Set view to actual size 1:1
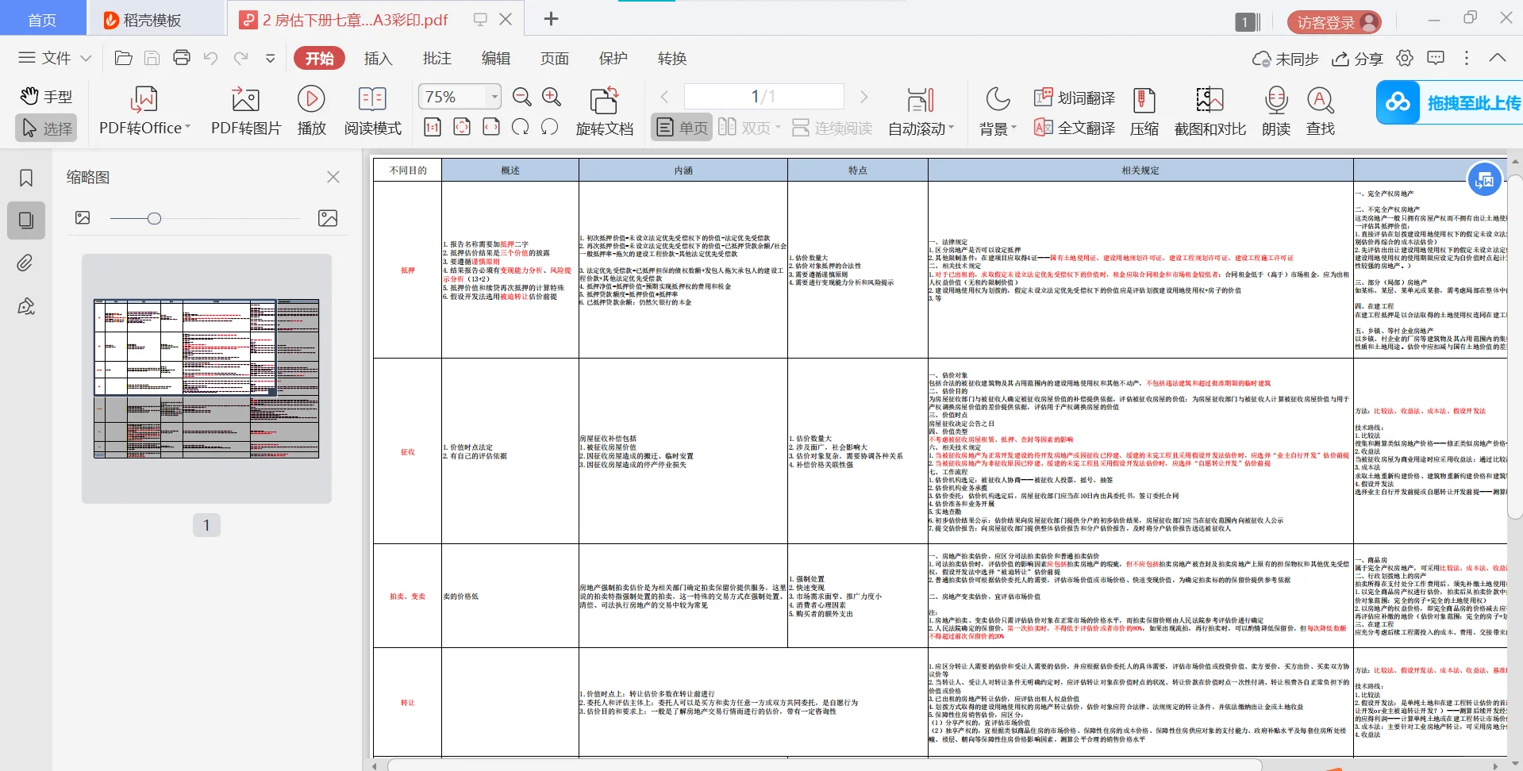The image size is (1523, 771). [x=433, y=127]
